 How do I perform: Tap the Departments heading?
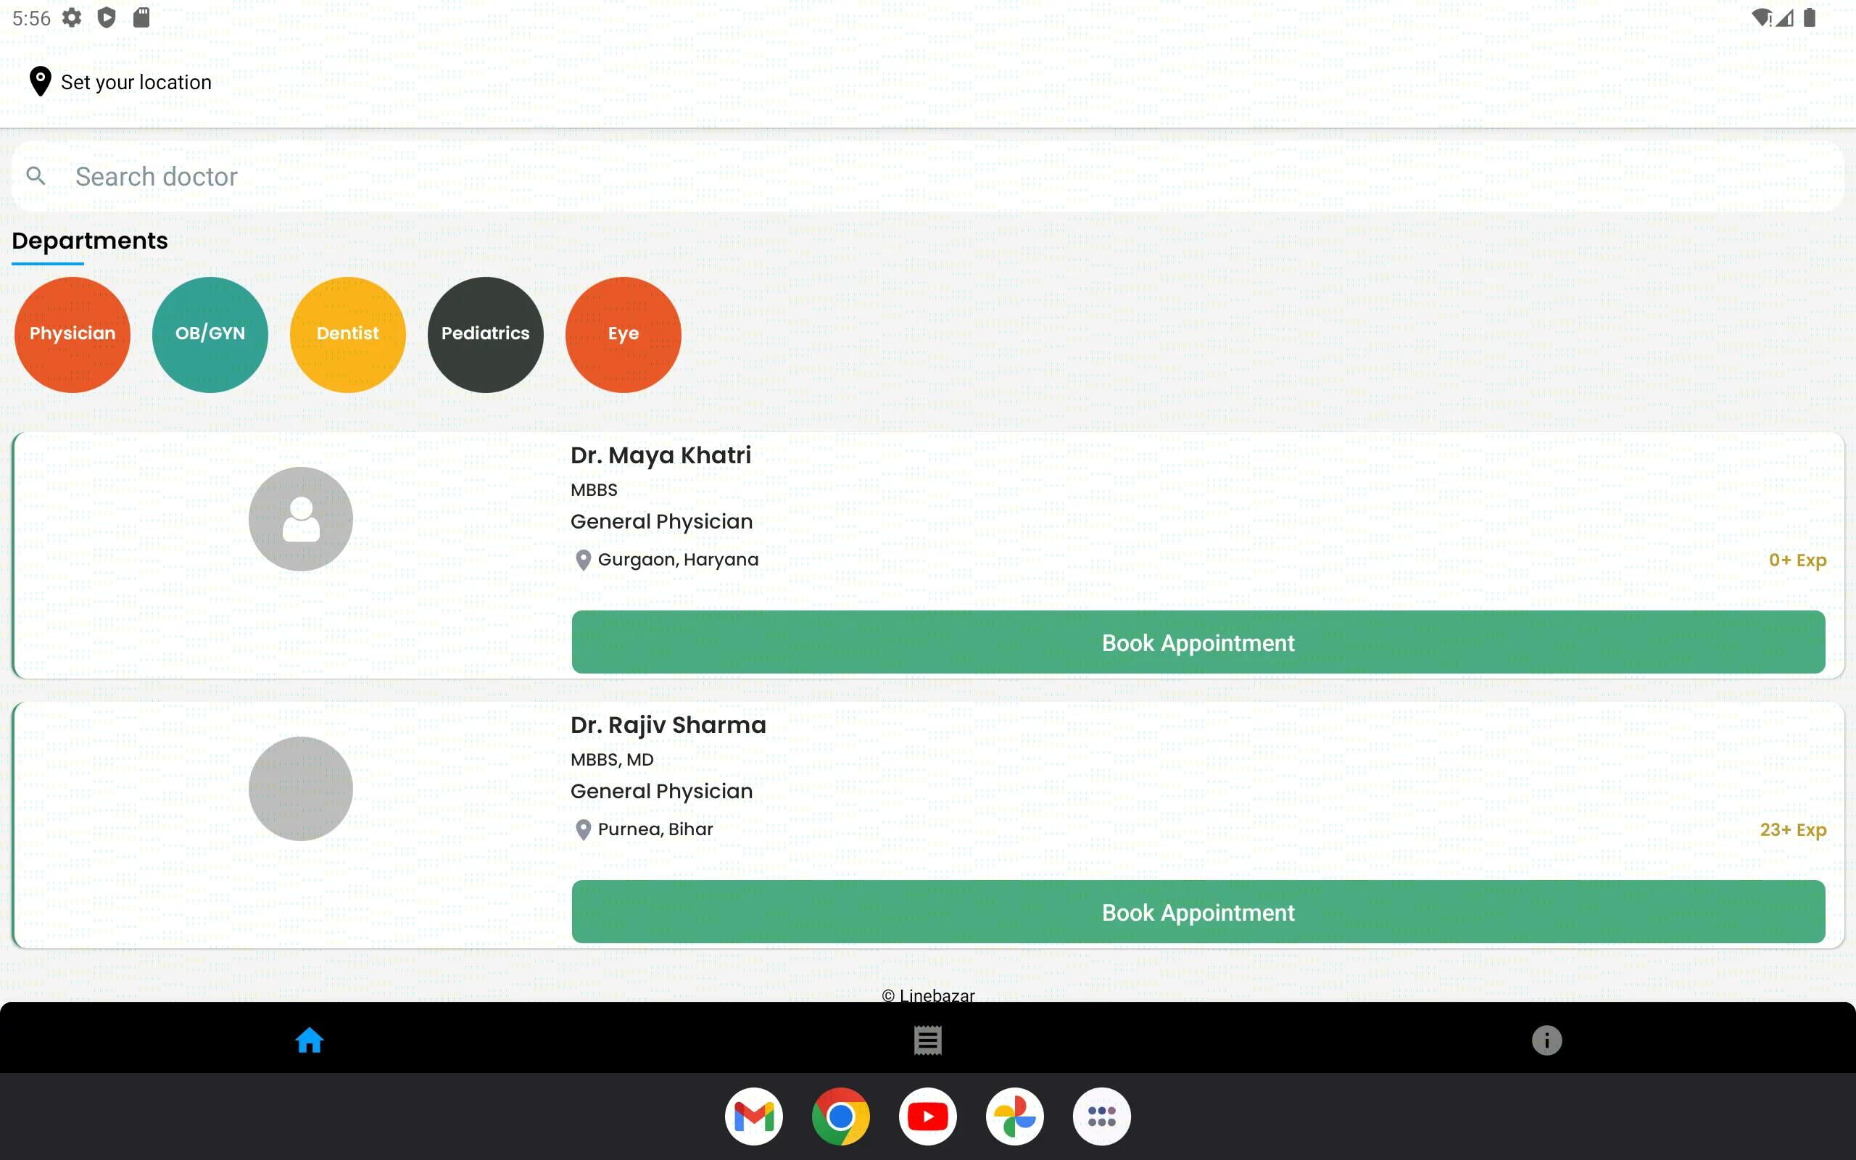[90, 241]
